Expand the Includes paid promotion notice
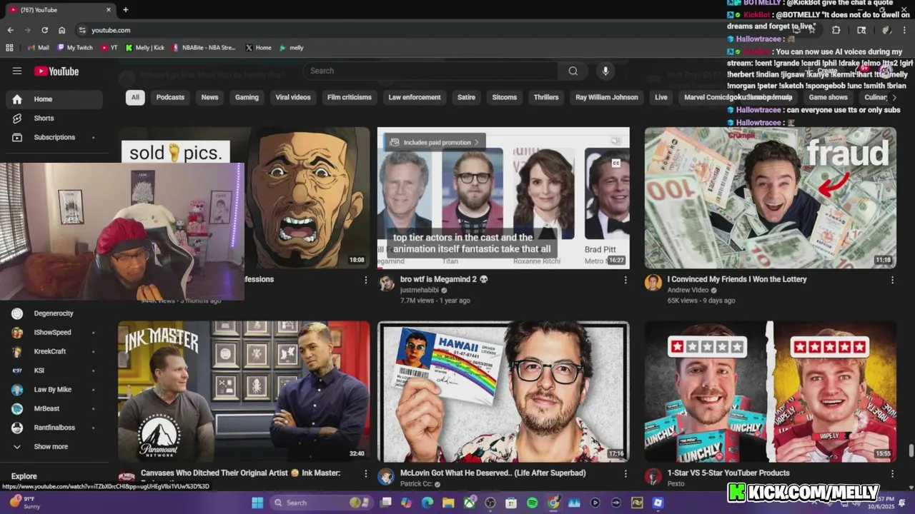The height and width of the screenshot is (514, 915). (x=435, y=142)
